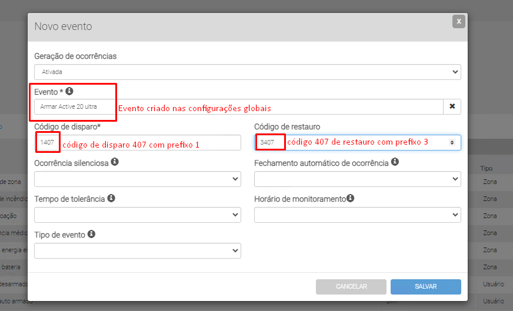This screenshot has width=513, height=311.
Task: Open the Geração de ocorrências dropdown
Action: pyautogui.click(x=247, y=72)
